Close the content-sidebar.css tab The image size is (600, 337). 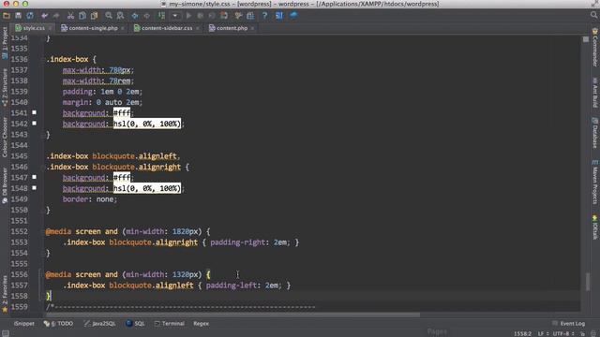point(198,28)
